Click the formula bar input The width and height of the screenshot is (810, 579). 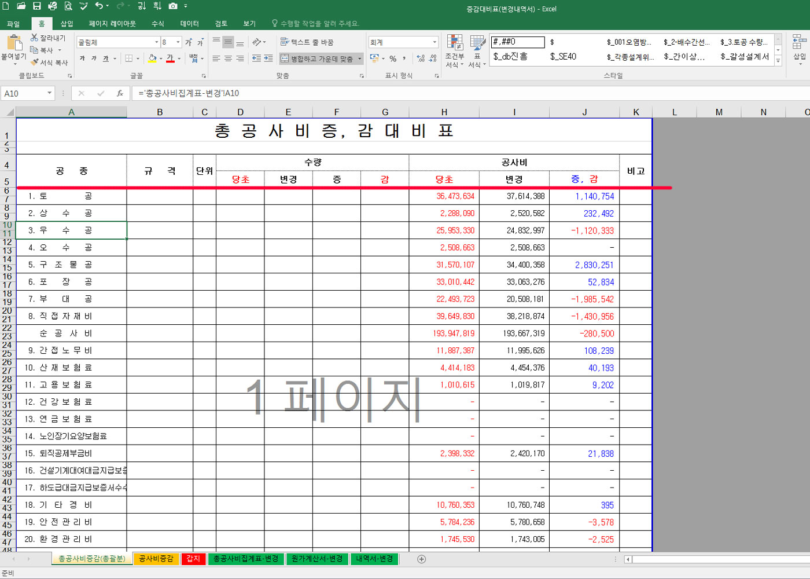tap(470, 93)
